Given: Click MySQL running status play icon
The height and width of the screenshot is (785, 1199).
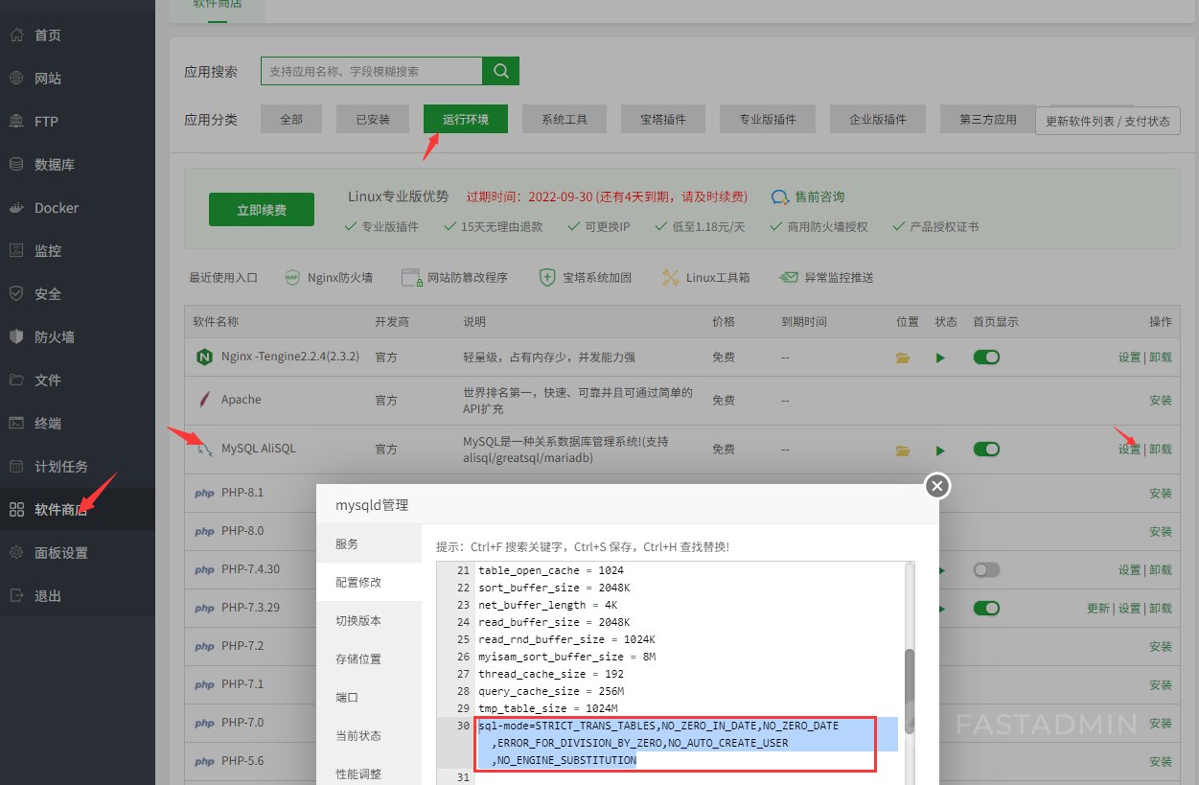Looking at the screenshot, I should click(x=940, y=450).
